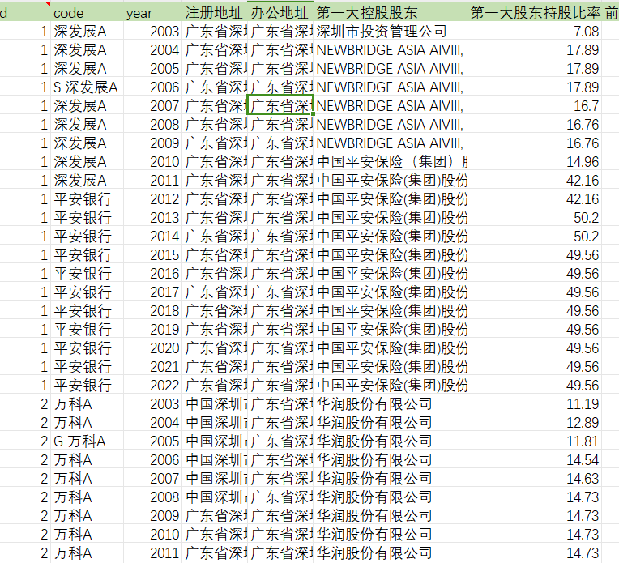Select the first 50.2 cell in 2013 row

click(x=535, y=218)
